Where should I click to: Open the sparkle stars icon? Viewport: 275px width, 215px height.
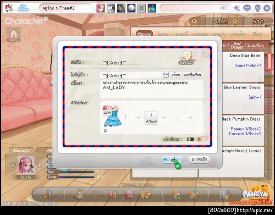coord(237,8)
